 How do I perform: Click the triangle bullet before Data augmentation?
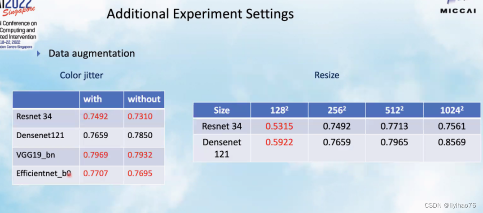(x=39, y=54)
